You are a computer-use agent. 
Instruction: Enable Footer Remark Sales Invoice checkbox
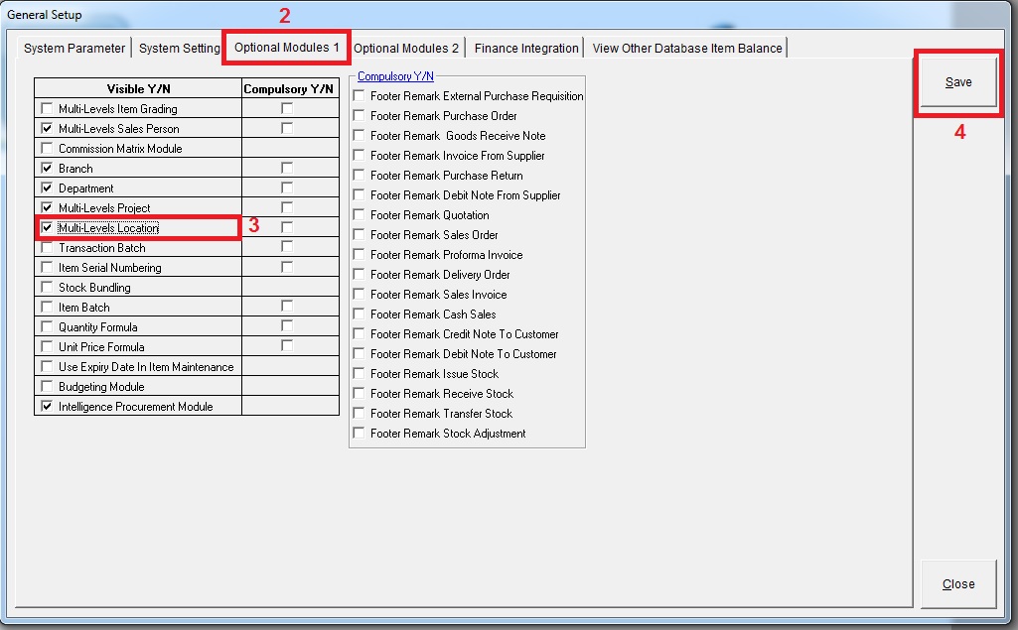click(x=360, y=295)
